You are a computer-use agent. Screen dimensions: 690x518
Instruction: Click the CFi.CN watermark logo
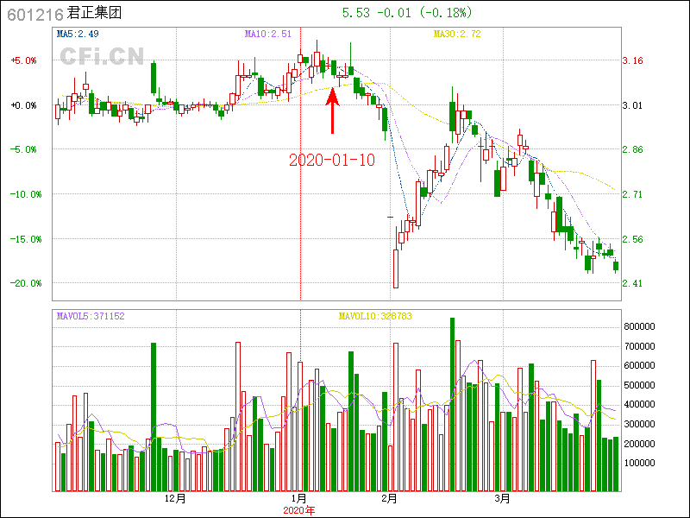[102, 57]
